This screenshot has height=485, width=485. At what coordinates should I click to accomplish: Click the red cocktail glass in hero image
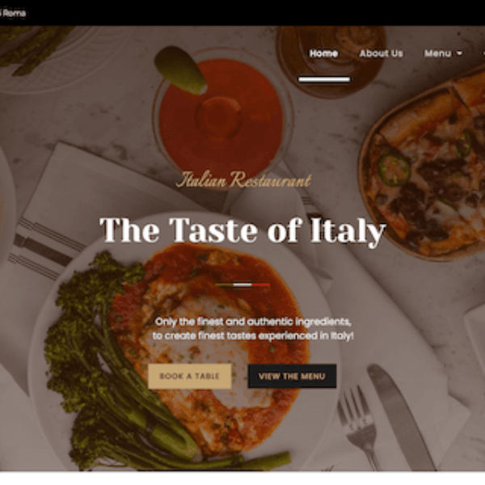pyautogui.click(x=221, y=117)
